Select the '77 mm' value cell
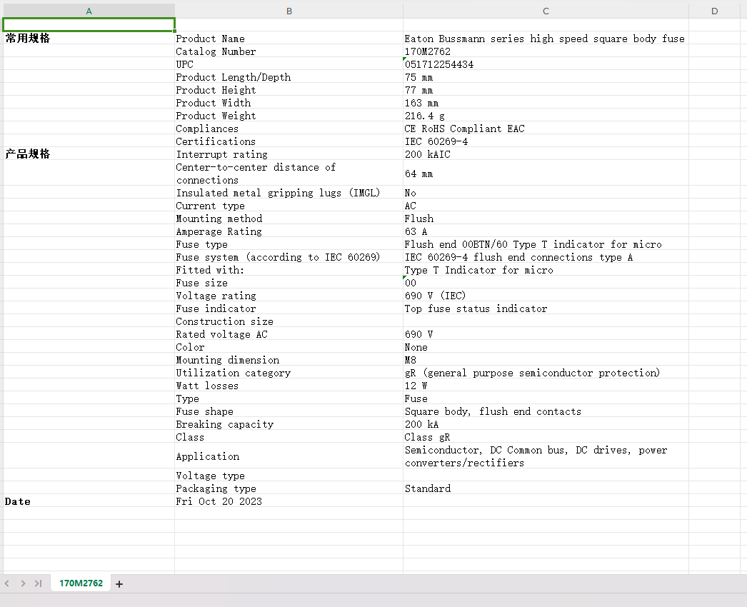 coord(546,89)
